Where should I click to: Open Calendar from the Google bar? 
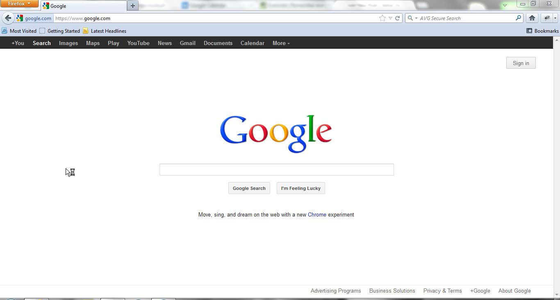253,43
